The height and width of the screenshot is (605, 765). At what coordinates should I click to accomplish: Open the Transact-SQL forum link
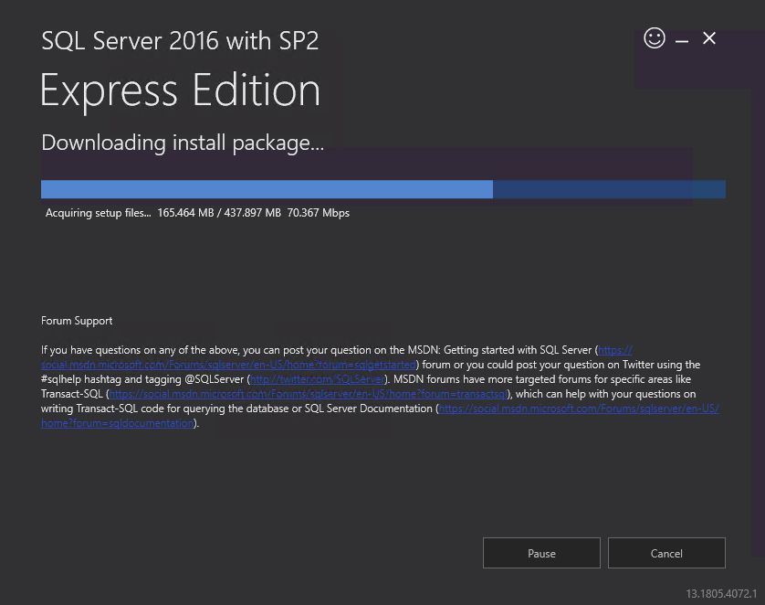308,394
